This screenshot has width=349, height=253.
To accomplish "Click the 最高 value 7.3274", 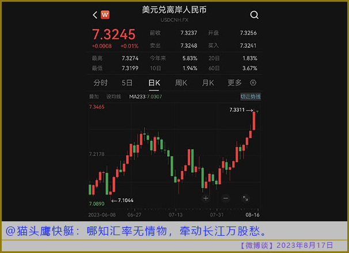I will coord(130,58).
